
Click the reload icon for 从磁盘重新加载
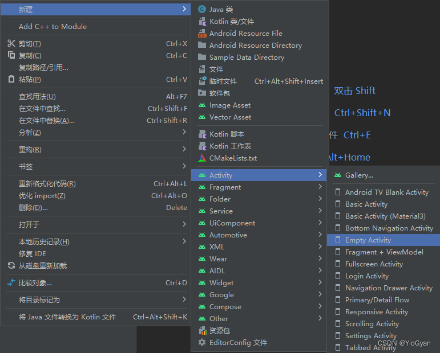(x=11, y=265)
